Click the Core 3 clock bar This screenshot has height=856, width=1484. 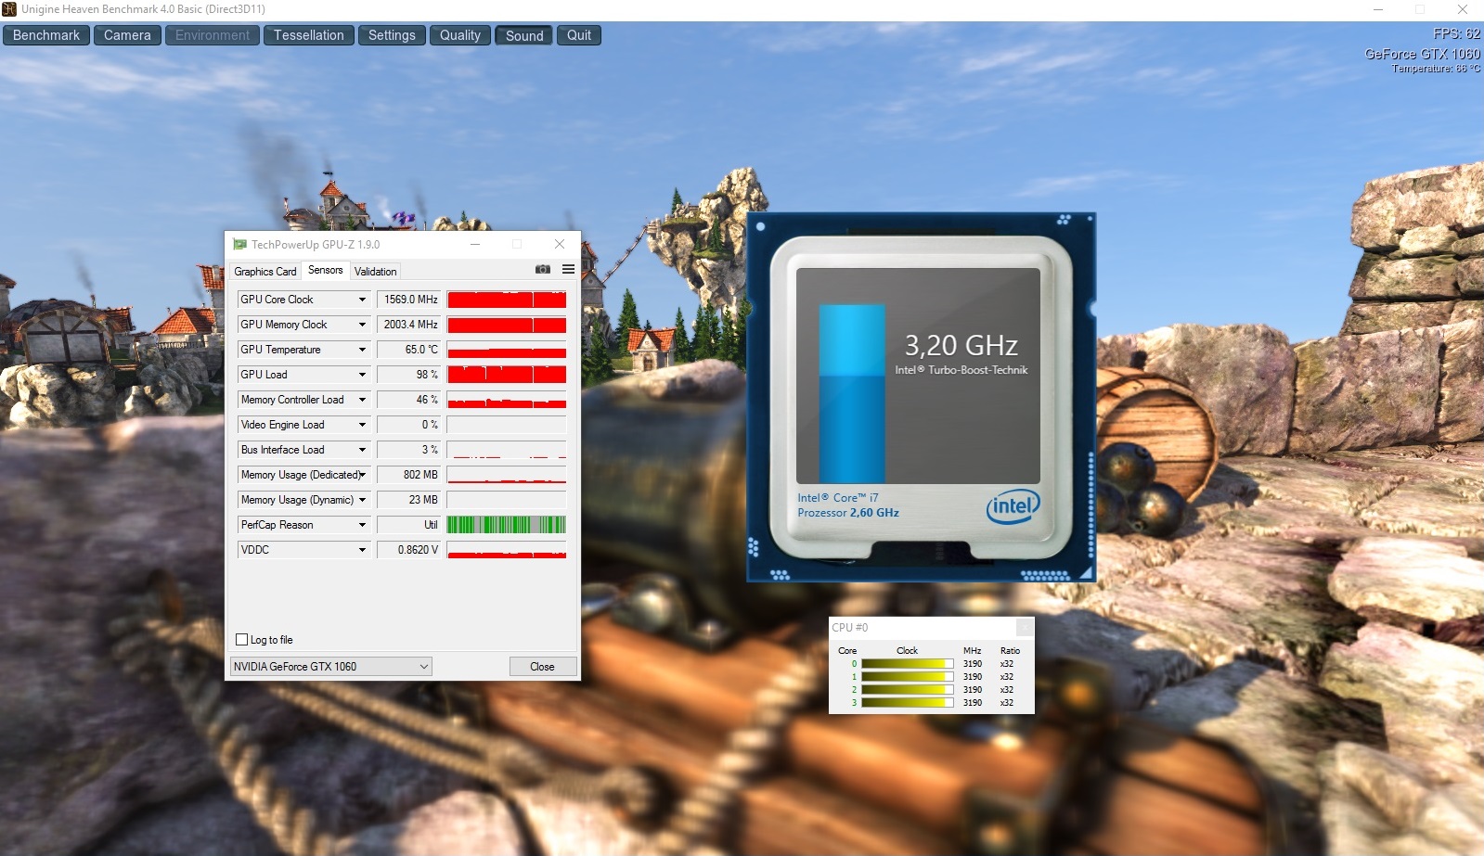(908, 703)
